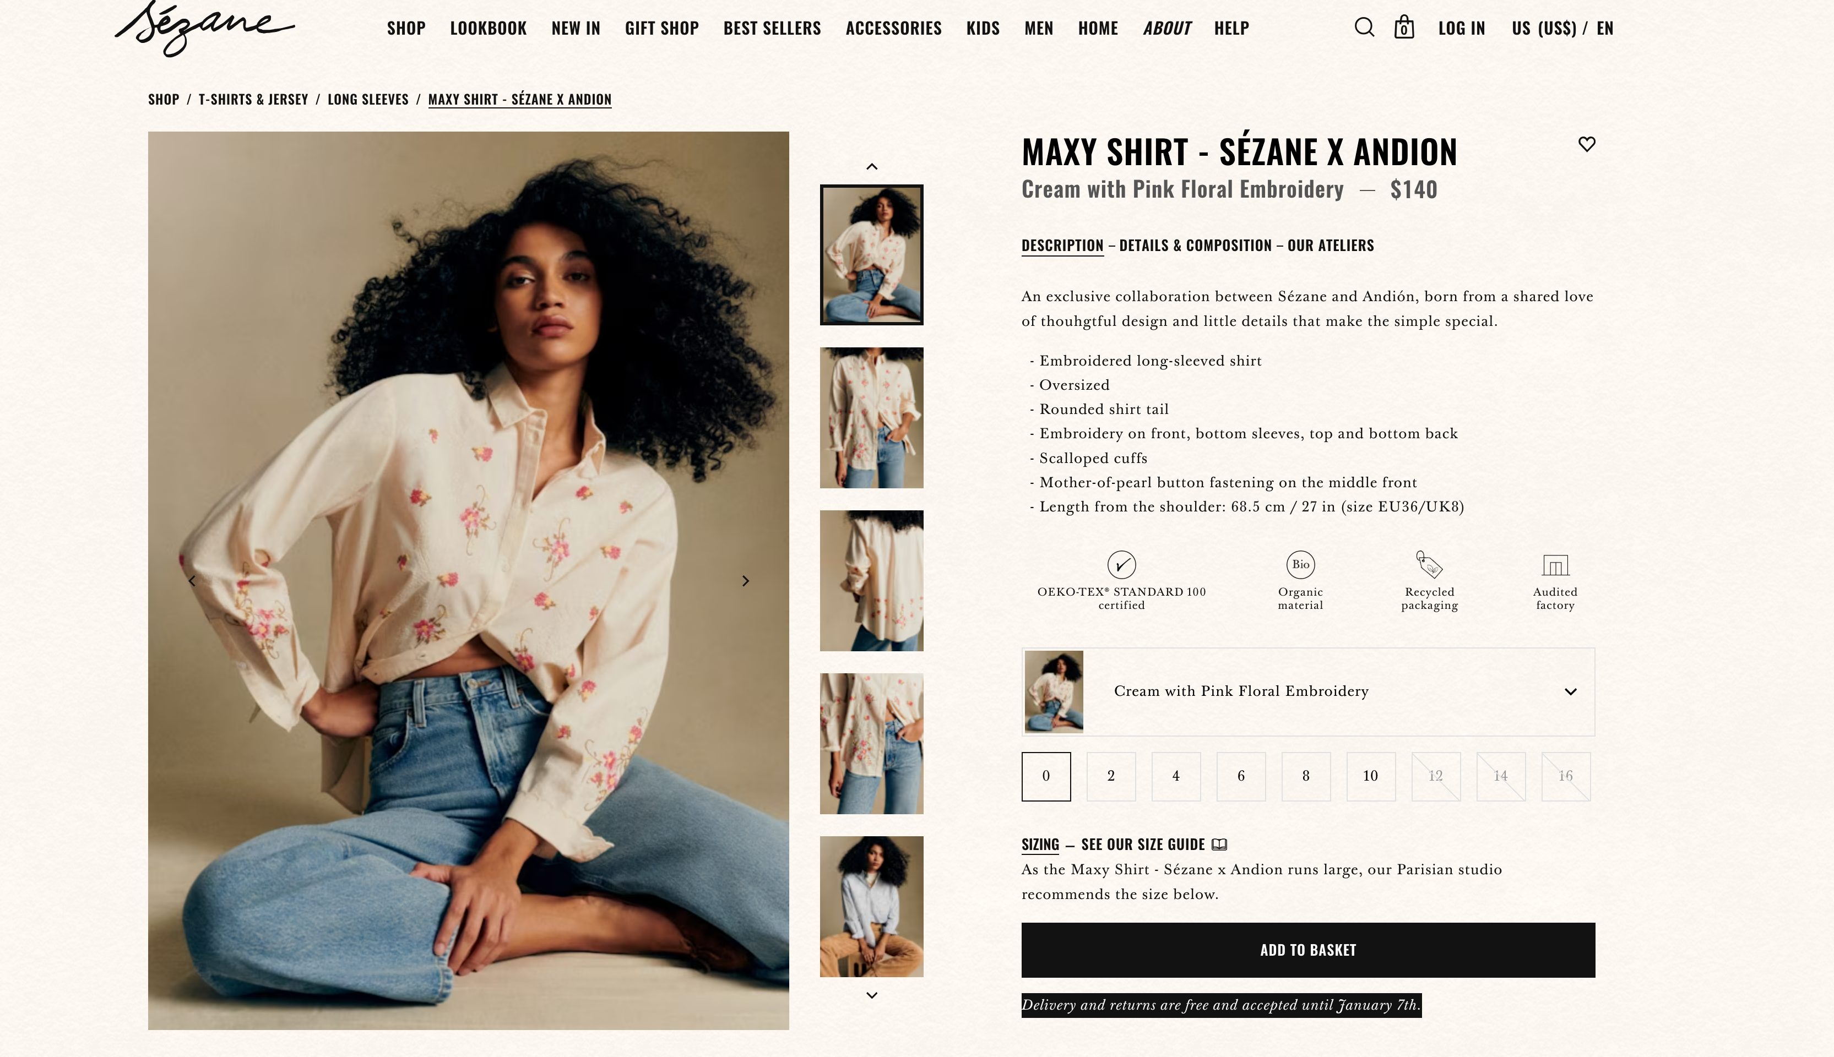Show next product photo with right arrow

point(745,581)
